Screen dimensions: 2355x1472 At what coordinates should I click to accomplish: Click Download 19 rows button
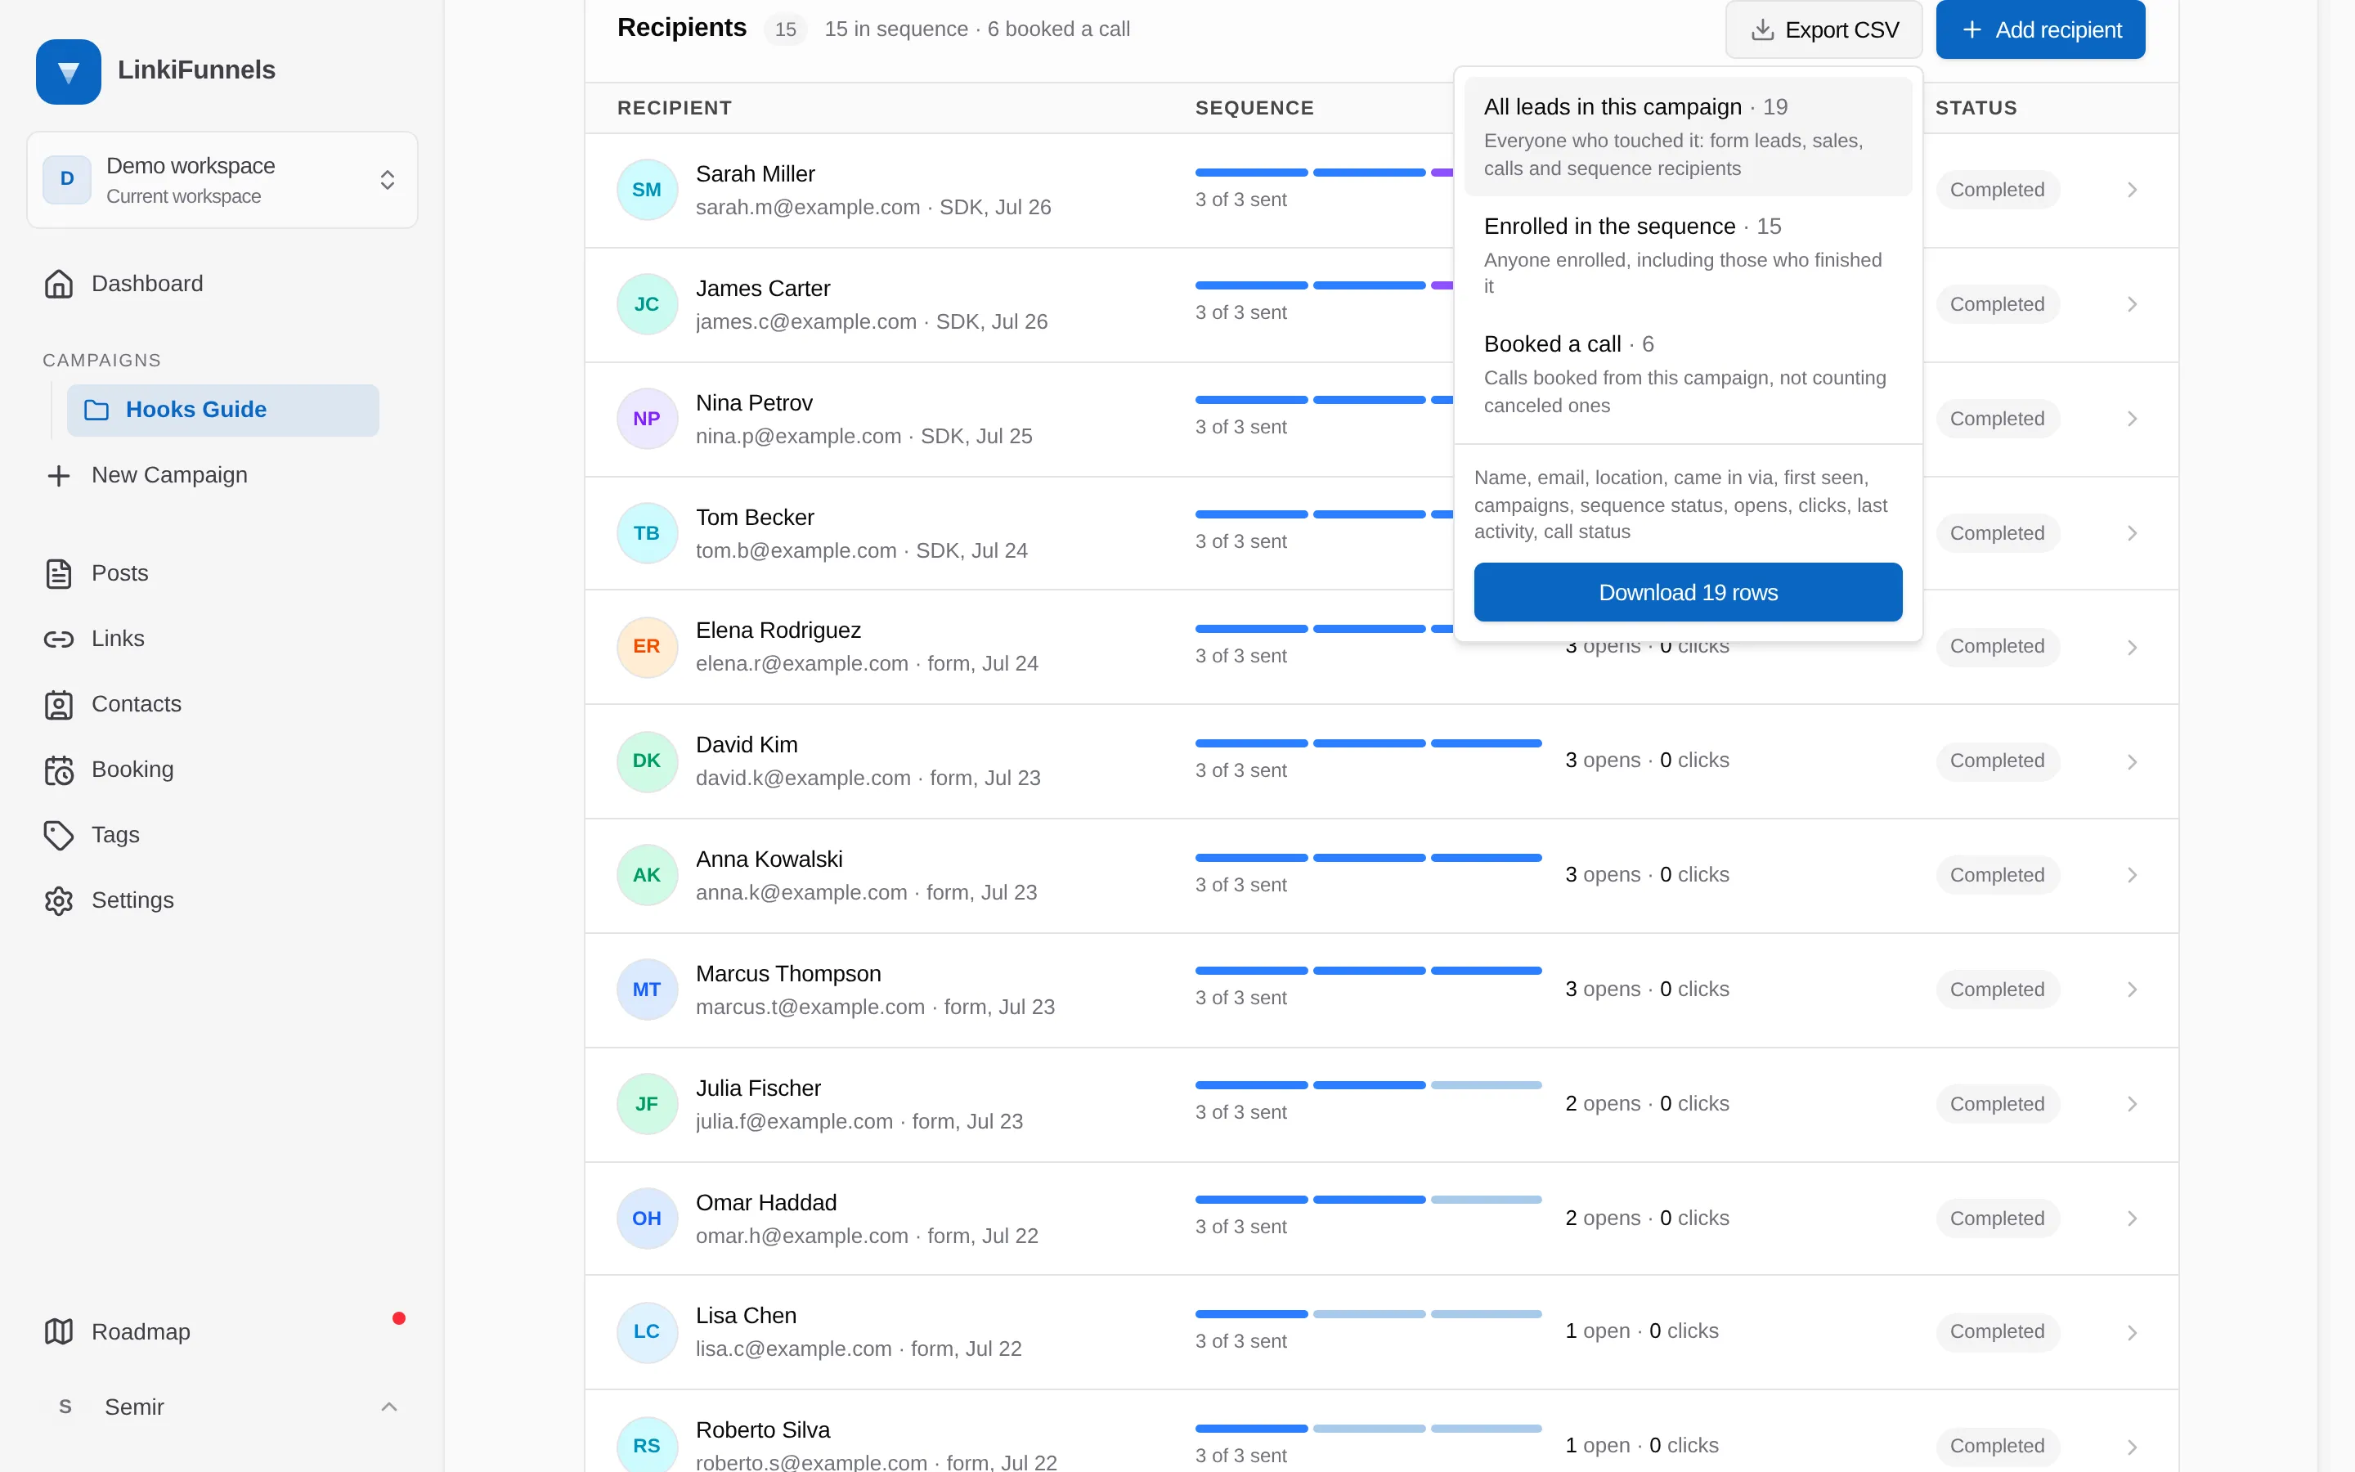(x=1689, y=592)
